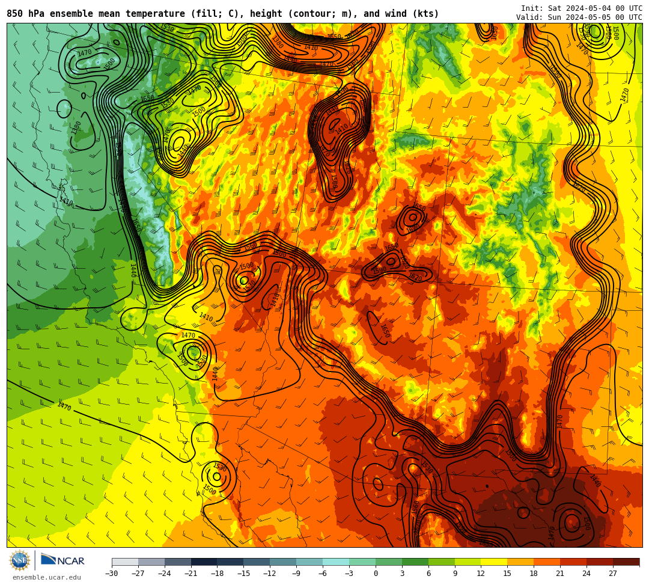Viewport: 649px width, 585px height.
Task: Click the −27 colorbar label
Action: point(138,574)
